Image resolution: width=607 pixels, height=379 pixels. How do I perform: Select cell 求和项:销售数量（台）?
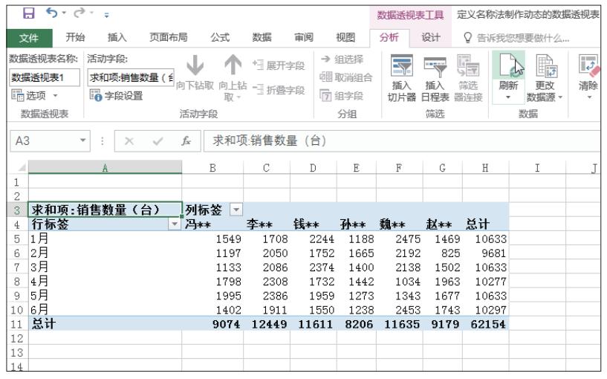point(105,210)
